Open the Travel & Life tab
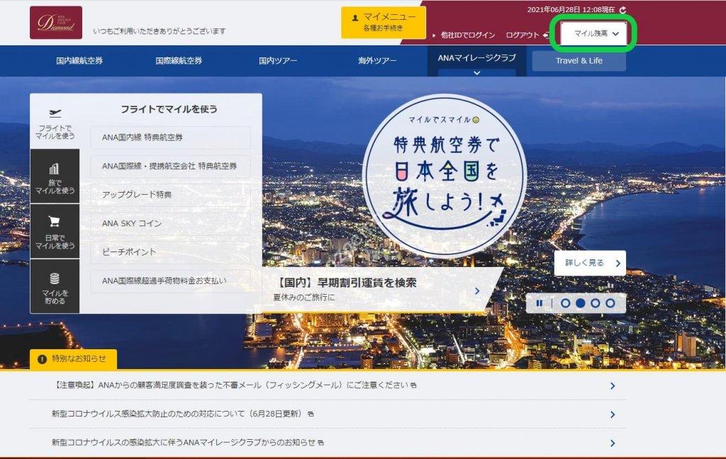 click(579, 61)
